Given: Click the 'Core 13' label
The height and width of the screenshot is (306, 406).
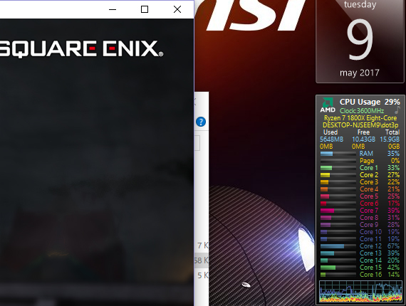Looking at the screenshot, I should pyautogui.click(x=370, y=253).
